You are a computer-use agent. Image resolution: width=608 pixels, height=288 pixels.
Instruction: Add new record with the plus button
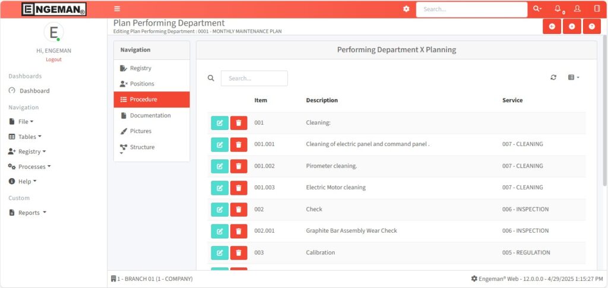click(572, 27)
